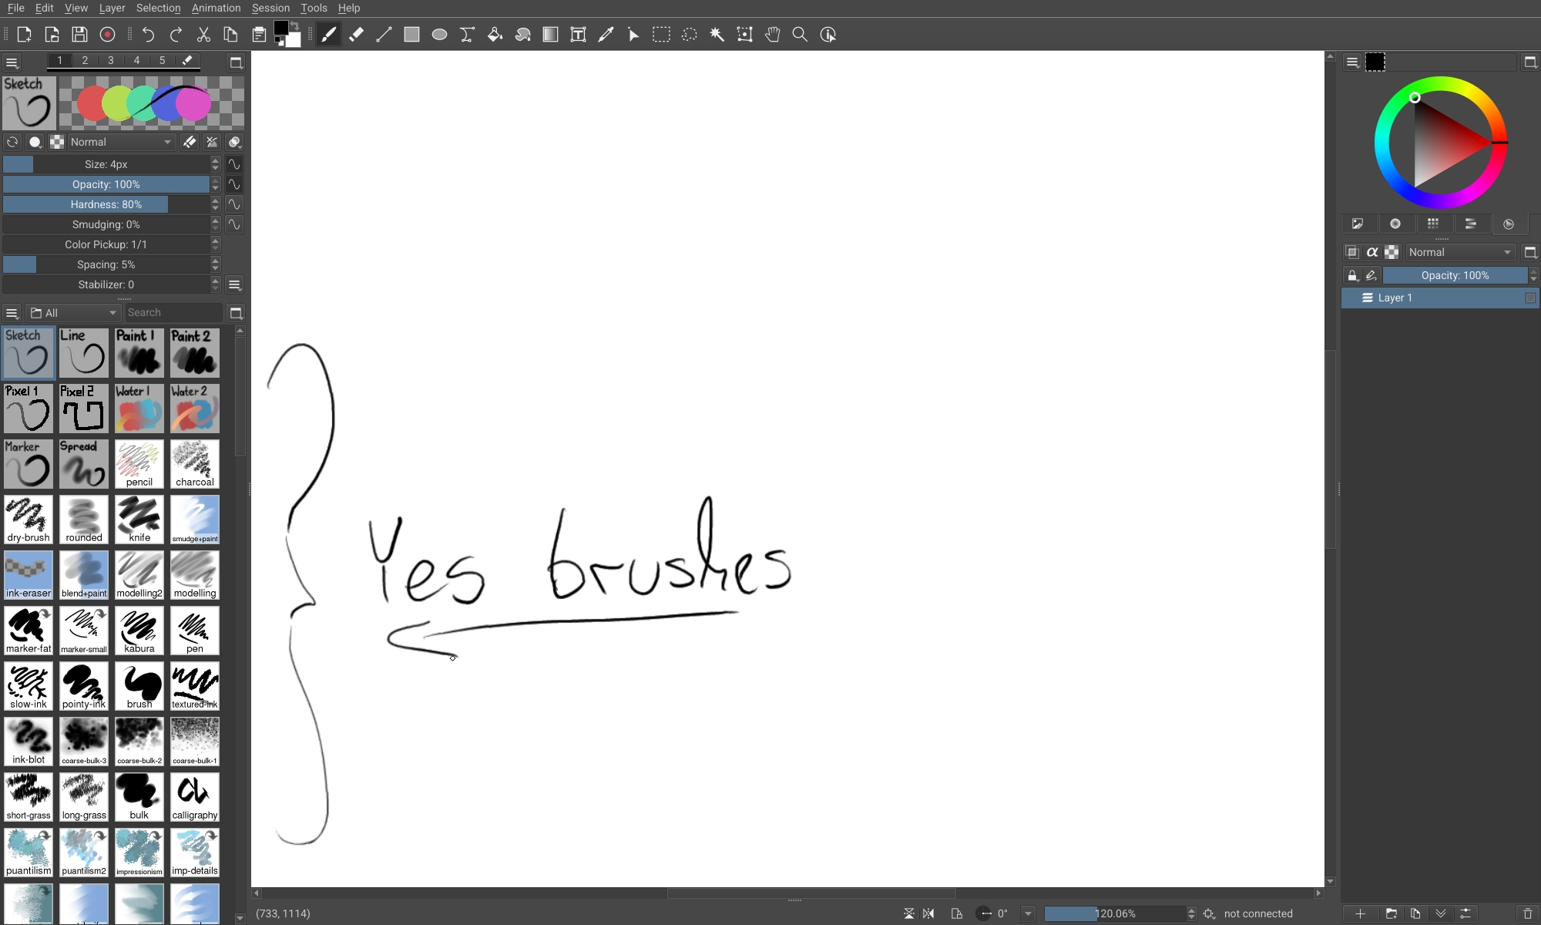
Task: Toggle the layer lock icon
Action: pos(1352,276)
